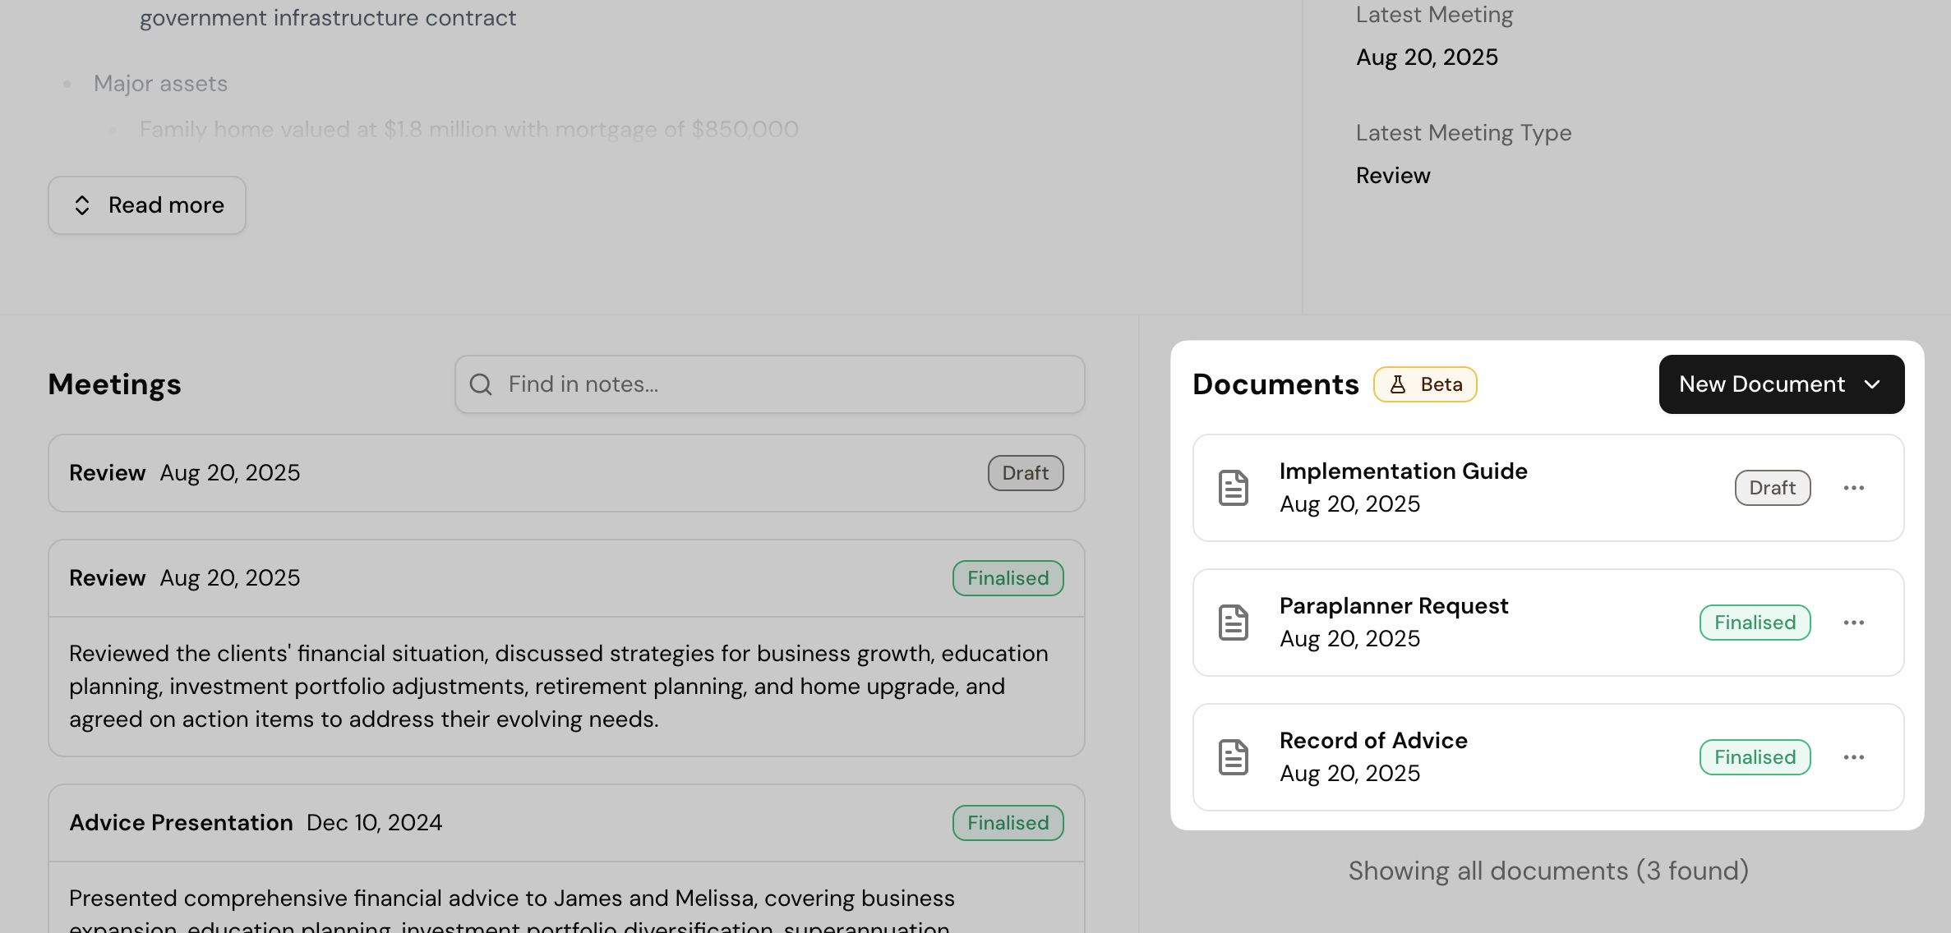Click the Latest Meeting Type value Review
This screenshot has width=1951, height=933.
tap(1393, 176)
